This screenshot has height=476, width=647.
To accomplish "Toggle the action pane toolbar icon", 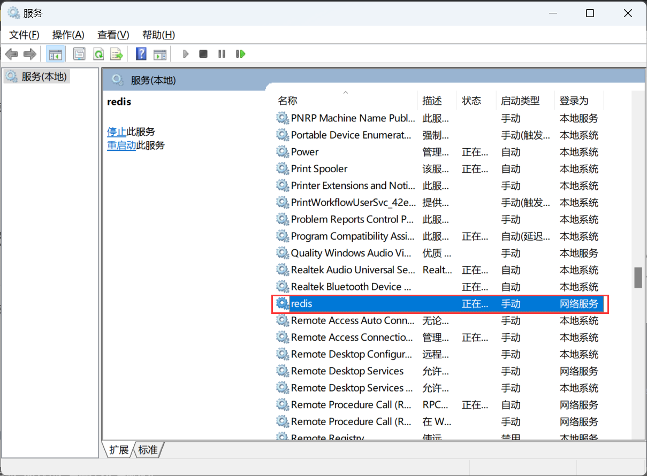I will [160, 54].
